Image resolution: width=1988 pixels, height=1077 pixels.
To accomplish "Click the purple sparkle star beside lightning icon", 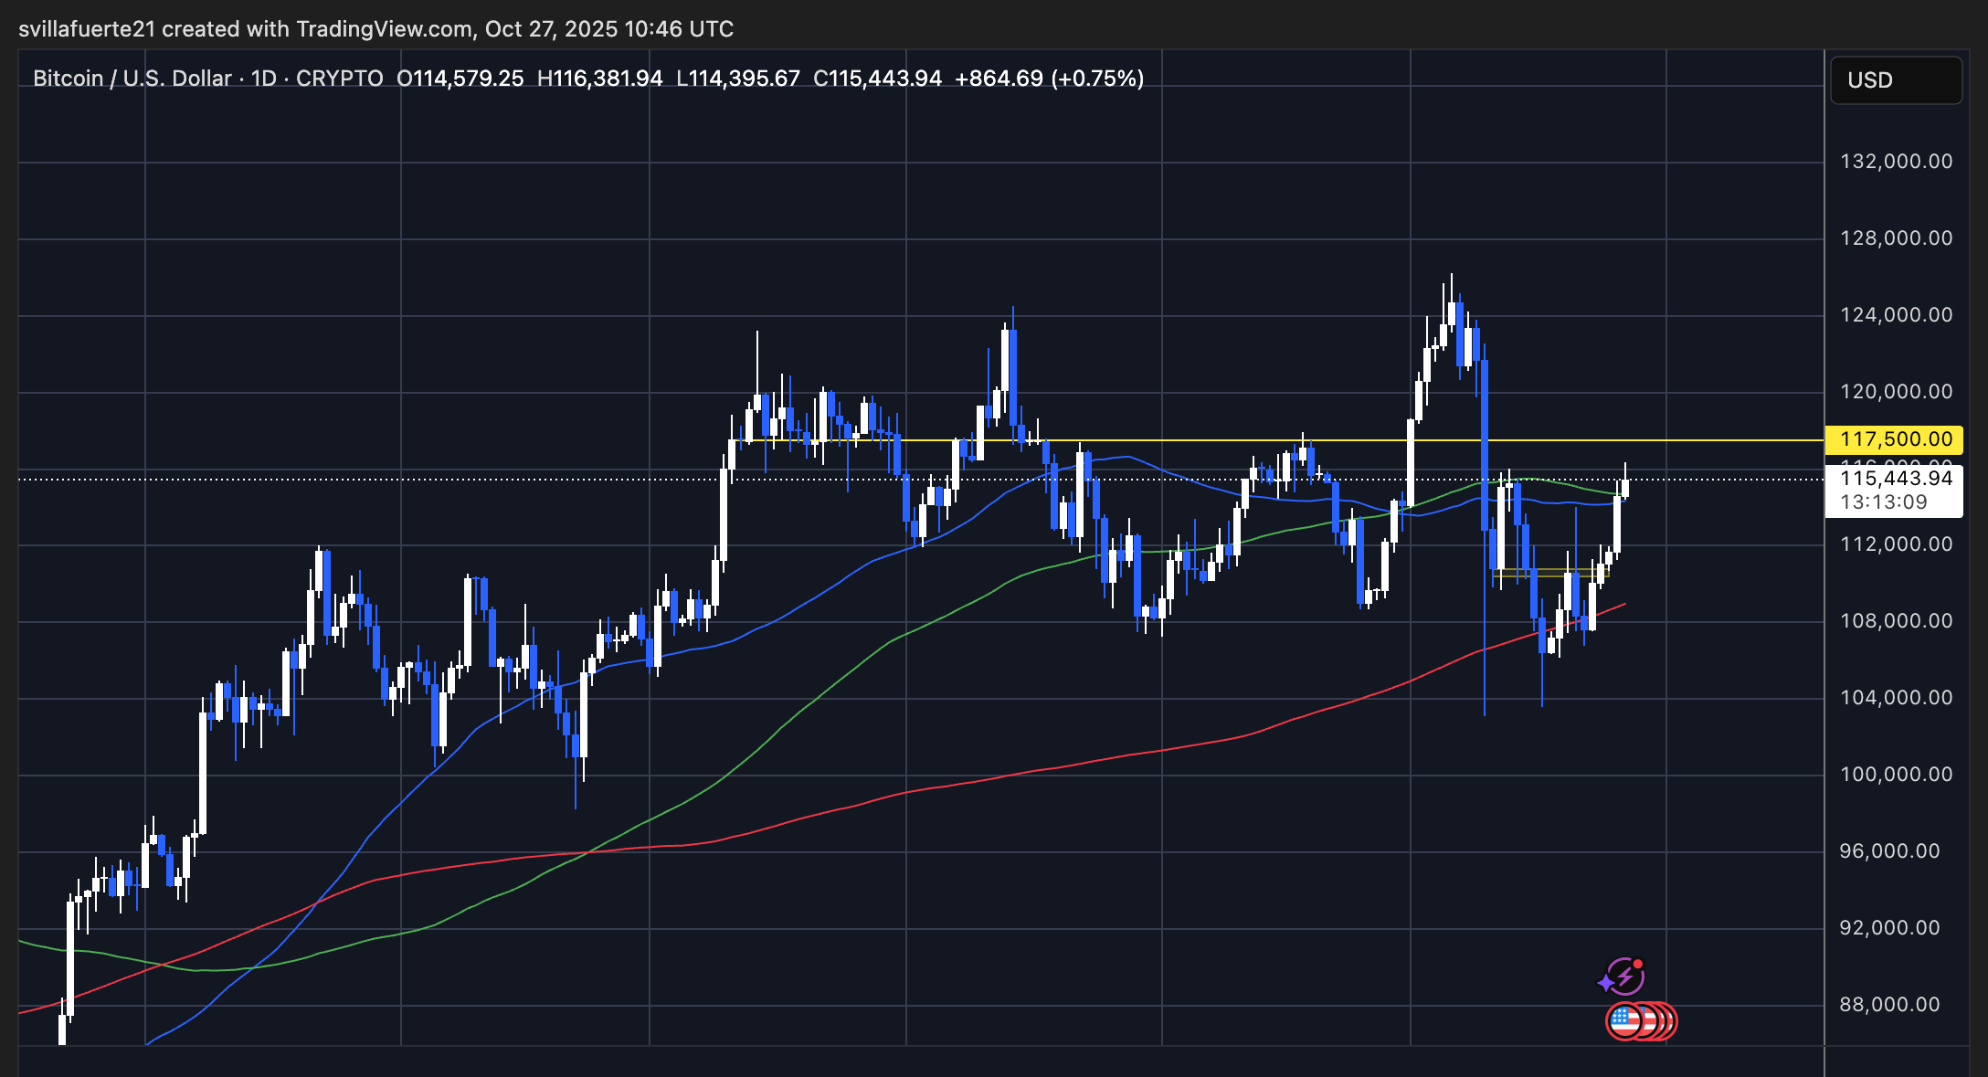I will pos(1605,984).
